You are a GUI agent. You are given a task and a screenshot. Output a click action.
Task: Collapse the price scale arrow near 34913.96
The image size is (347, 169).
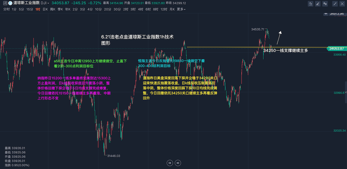pyautogui.click(x=326, y=14)
